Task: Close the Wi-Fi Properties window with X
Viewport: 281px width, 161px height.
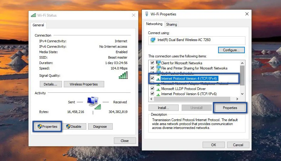Action: tap(247, 14)
